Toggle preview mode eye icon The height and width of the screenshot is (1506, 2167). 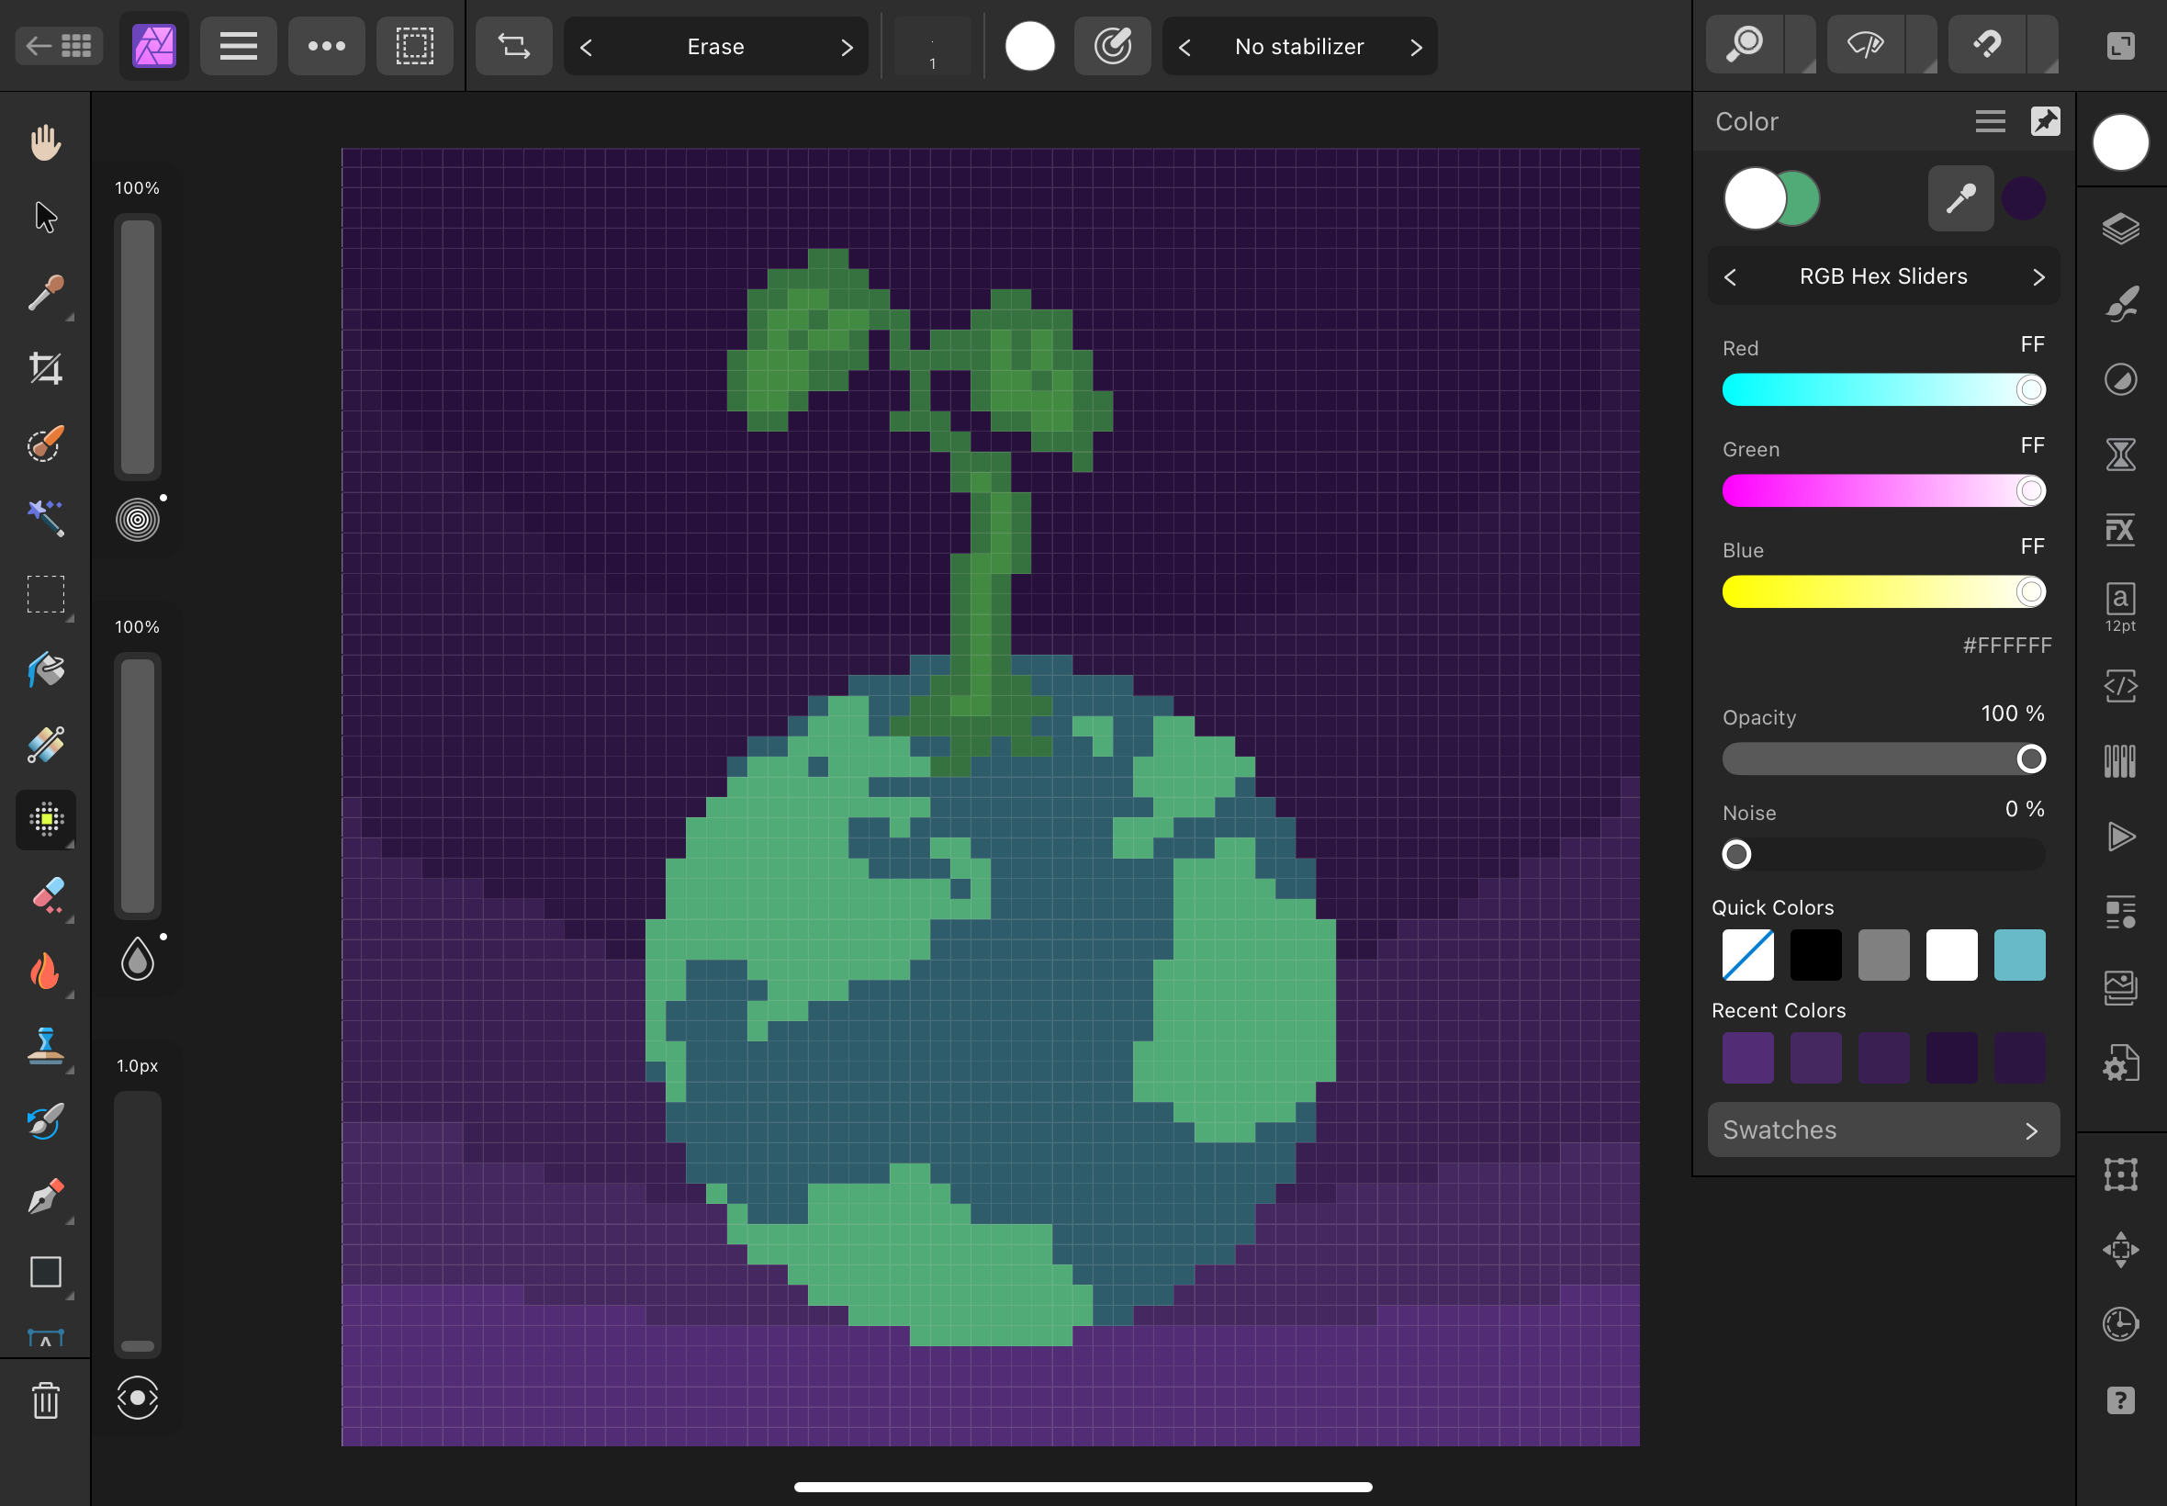click(1865, 44)
